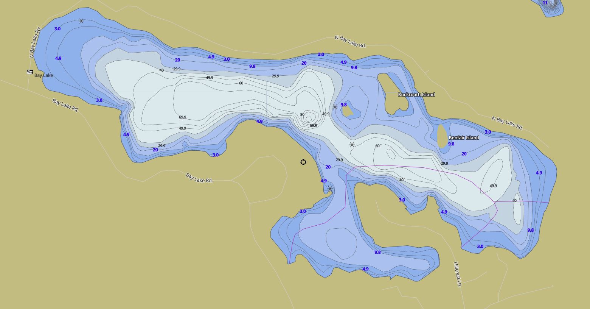Select the 11 depth label in top-right pond
590x309 pixels.
(x=545, y=3)
